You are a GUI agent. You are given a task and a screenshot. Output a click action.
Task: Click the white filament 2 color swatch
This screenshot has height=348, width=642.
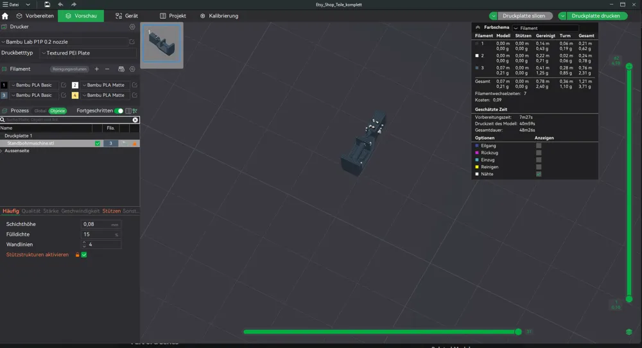(x=75, y=85)
